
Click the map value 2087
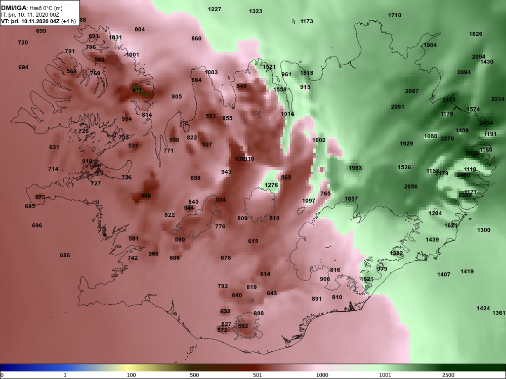[412, 91]
